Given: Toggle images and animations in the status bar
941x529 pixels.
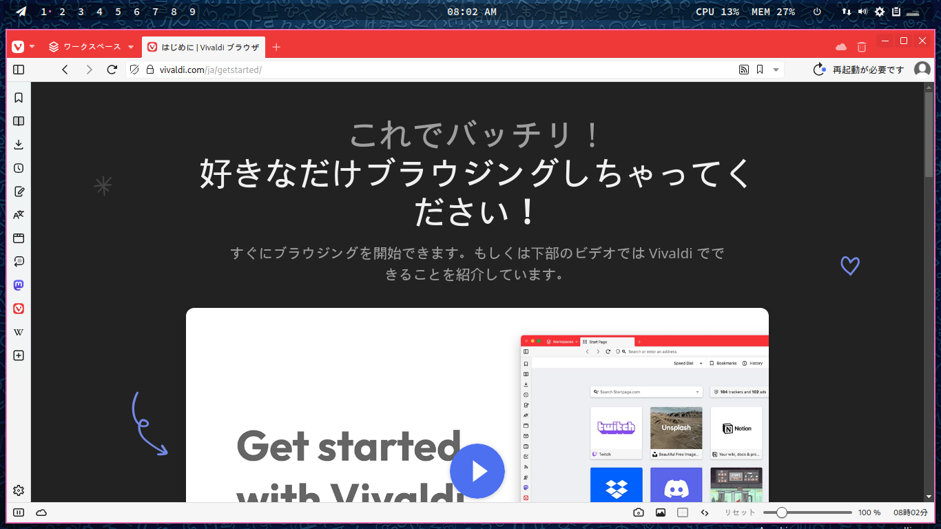Looking at the screenshot, I should [x=661, y=512].
